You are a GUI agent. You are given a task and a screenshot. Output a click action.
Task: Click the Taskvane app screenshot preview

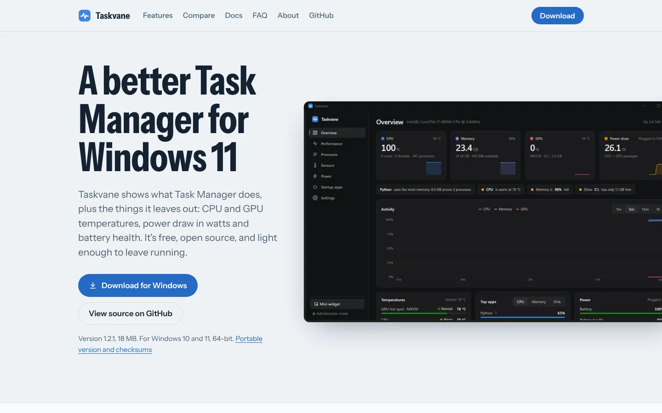(x=483, y=212)
